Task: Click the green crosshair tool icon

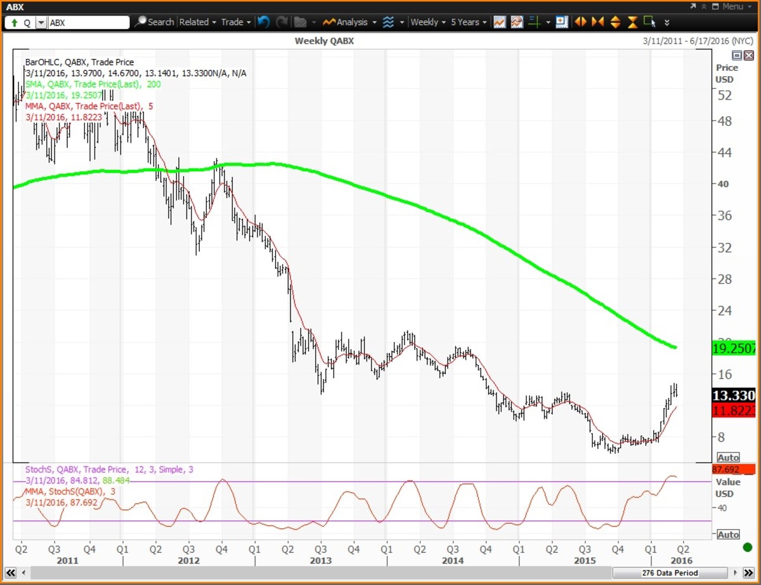Action: coord(535,22)
